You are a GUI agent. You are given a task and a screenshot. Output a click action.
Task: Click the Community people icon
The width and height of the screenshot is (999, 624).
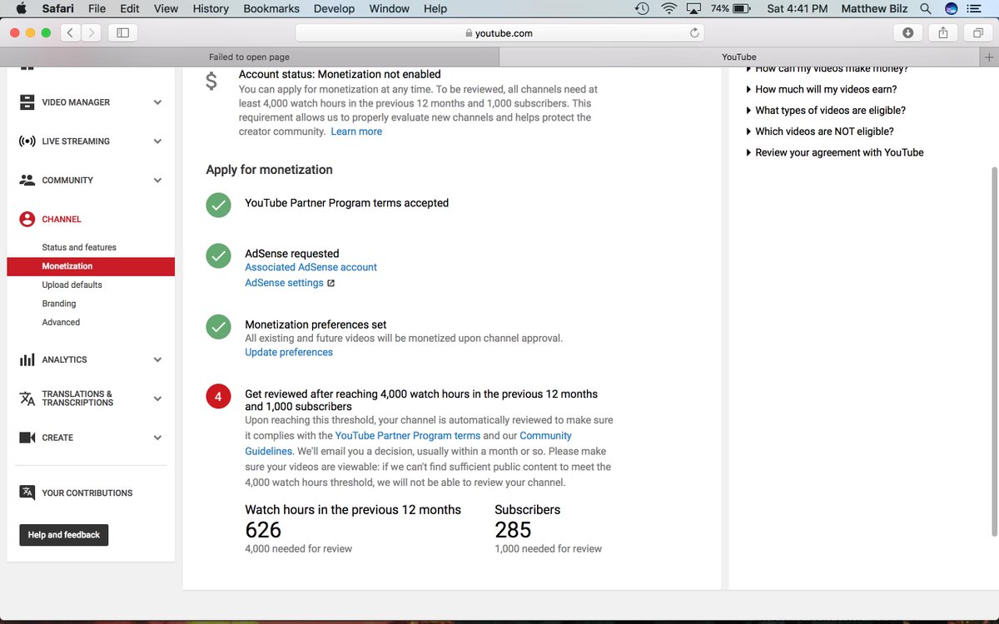(x=27, y=180)
